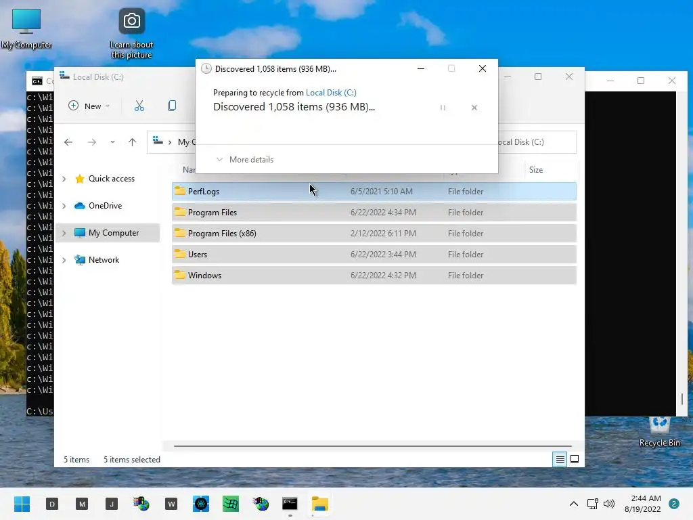Click the 5 items selected status text
Image resolution: width=693 pixels, height=520 pixels.
(x=132, y=460)
